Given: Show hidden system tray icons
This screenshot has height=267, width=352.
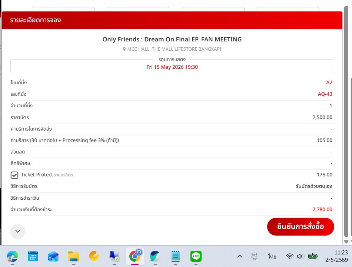Looking at the screenshot, I should pyautogui.click(x=239, y=256).
